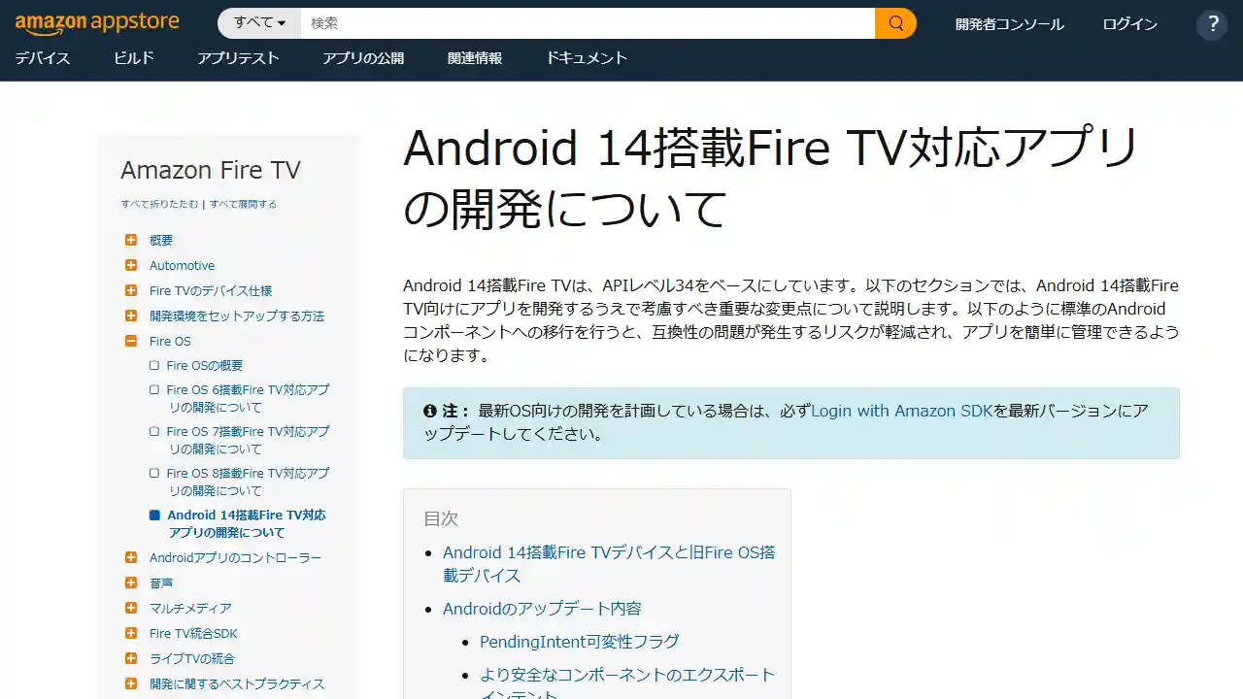Follow the Login with Amazon SDK link

point(902,411)
